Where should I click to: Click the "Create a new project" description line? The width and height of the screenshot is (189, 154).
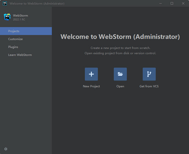click(x=120, y=48)
